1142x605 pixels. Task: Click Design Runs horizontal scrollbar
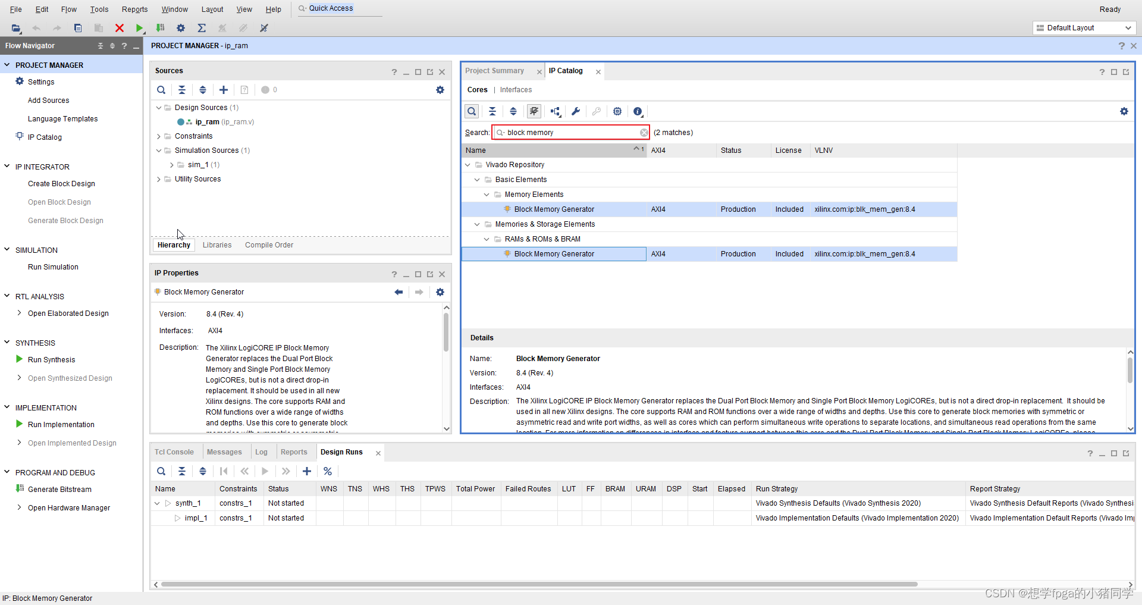(539, 584)
